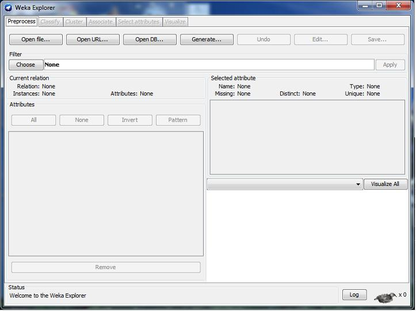The height and width of the screenshot is (311, 416).
Task: Switch to the Visualize tab
Action: [x=175, y=22]
